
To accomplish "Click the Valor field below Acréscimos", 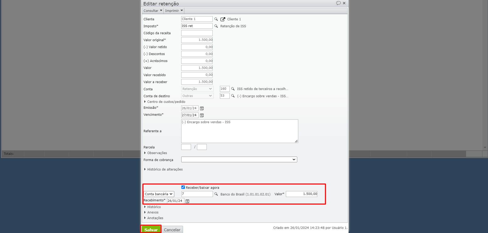I will click(x=197, y=68).
